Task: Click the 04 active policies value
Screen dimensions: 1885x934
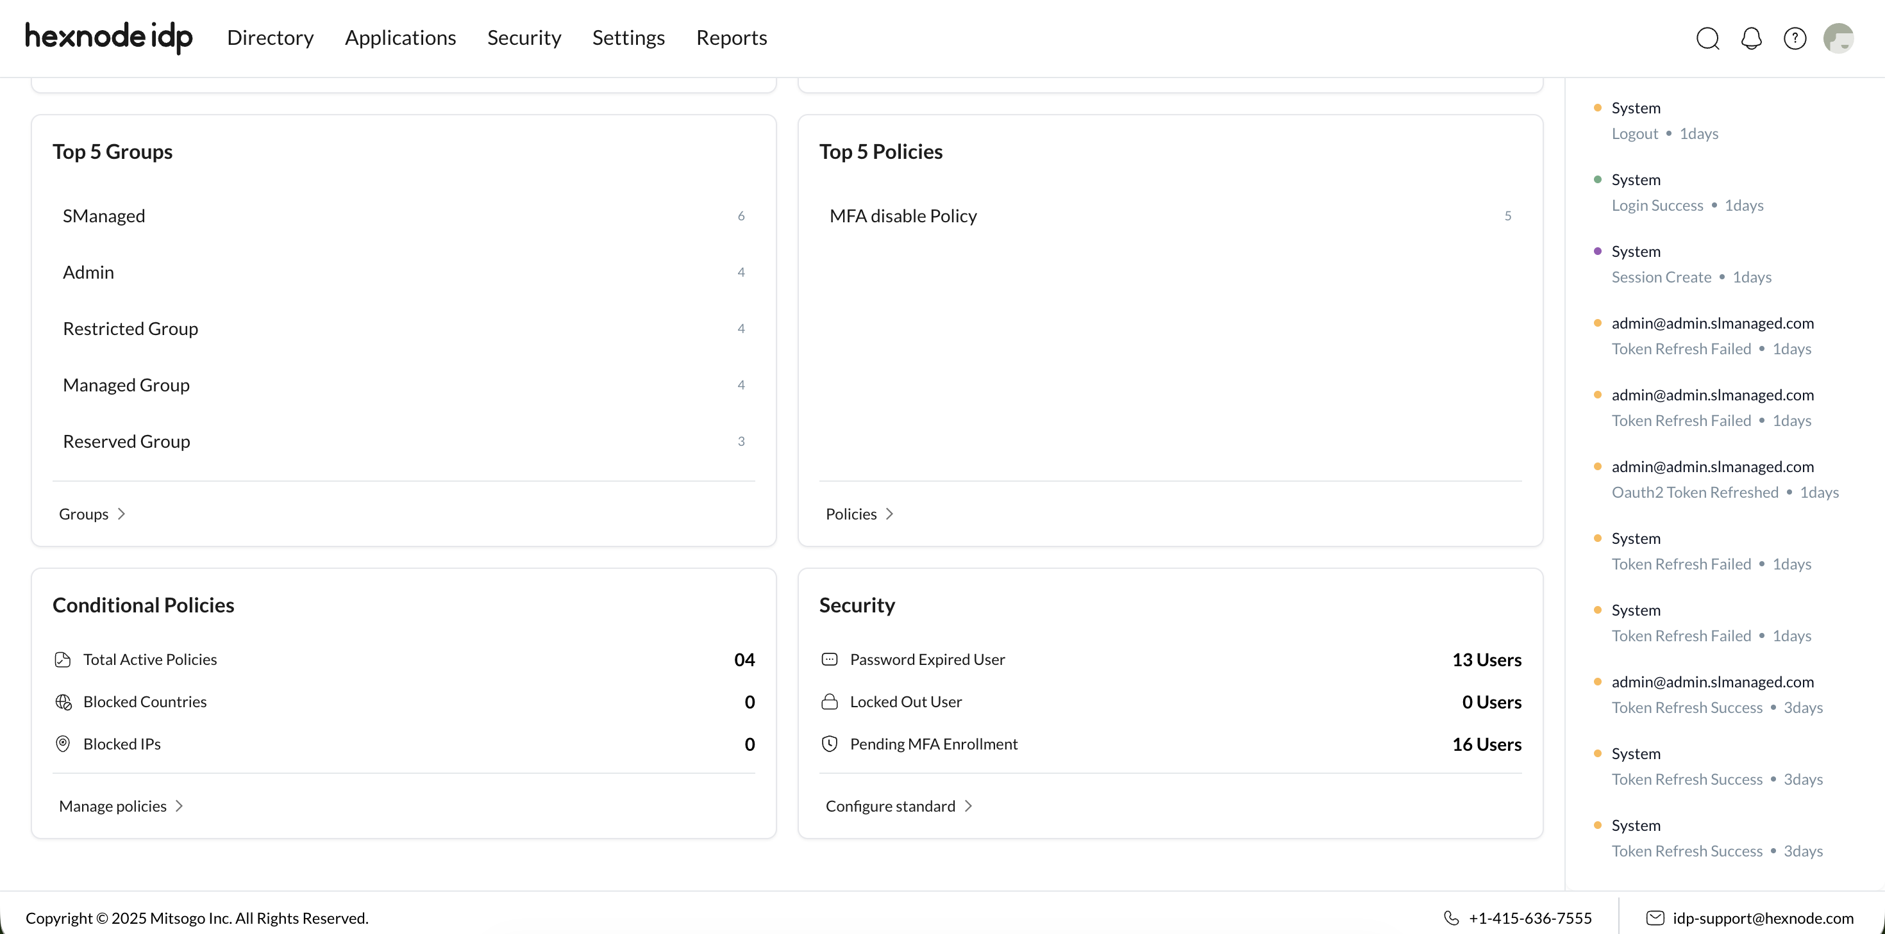Action: point(744,660)
